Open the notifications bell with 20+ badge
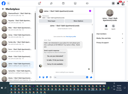 (118, 3)
